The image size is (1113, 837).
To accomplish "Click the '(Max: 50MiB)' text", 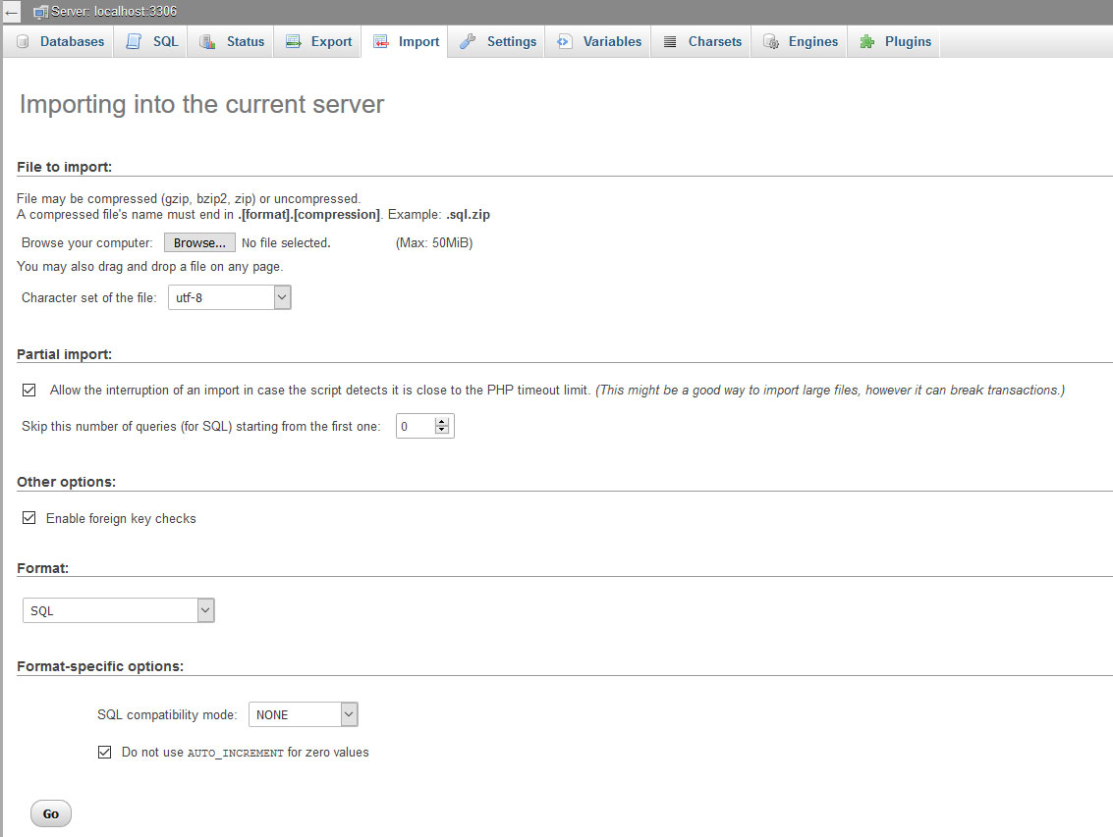I will point(433,242).
